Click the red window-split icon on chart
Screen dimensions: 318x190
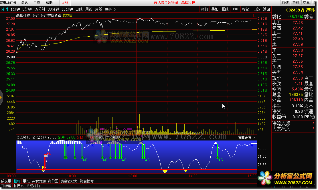click(255, 15)
